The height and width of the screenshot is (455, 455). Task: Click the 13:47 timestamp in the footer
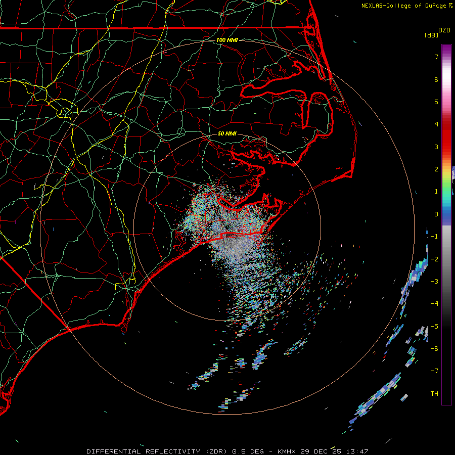[357, 451]
